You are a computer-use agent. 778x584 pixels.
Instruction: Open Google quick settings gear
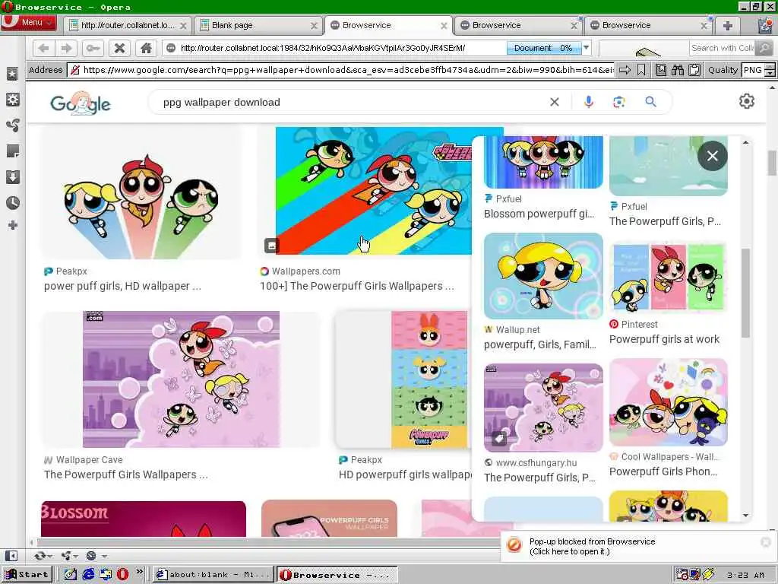746,101
